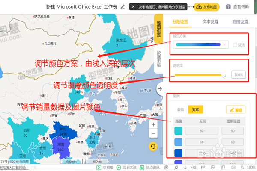Click the 发布地图 publish button

click(206, 7)
